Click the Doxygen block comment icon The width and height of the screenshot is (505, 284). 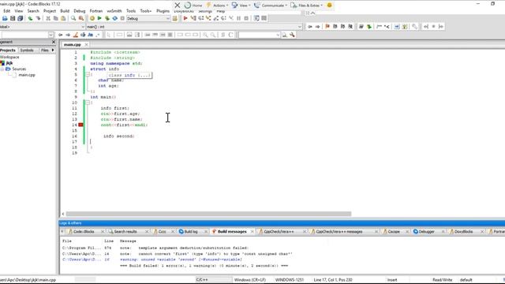(379, 26)
